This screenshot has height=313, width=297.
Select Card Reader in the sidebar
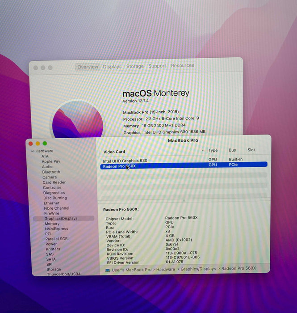[x=54, y=182]
